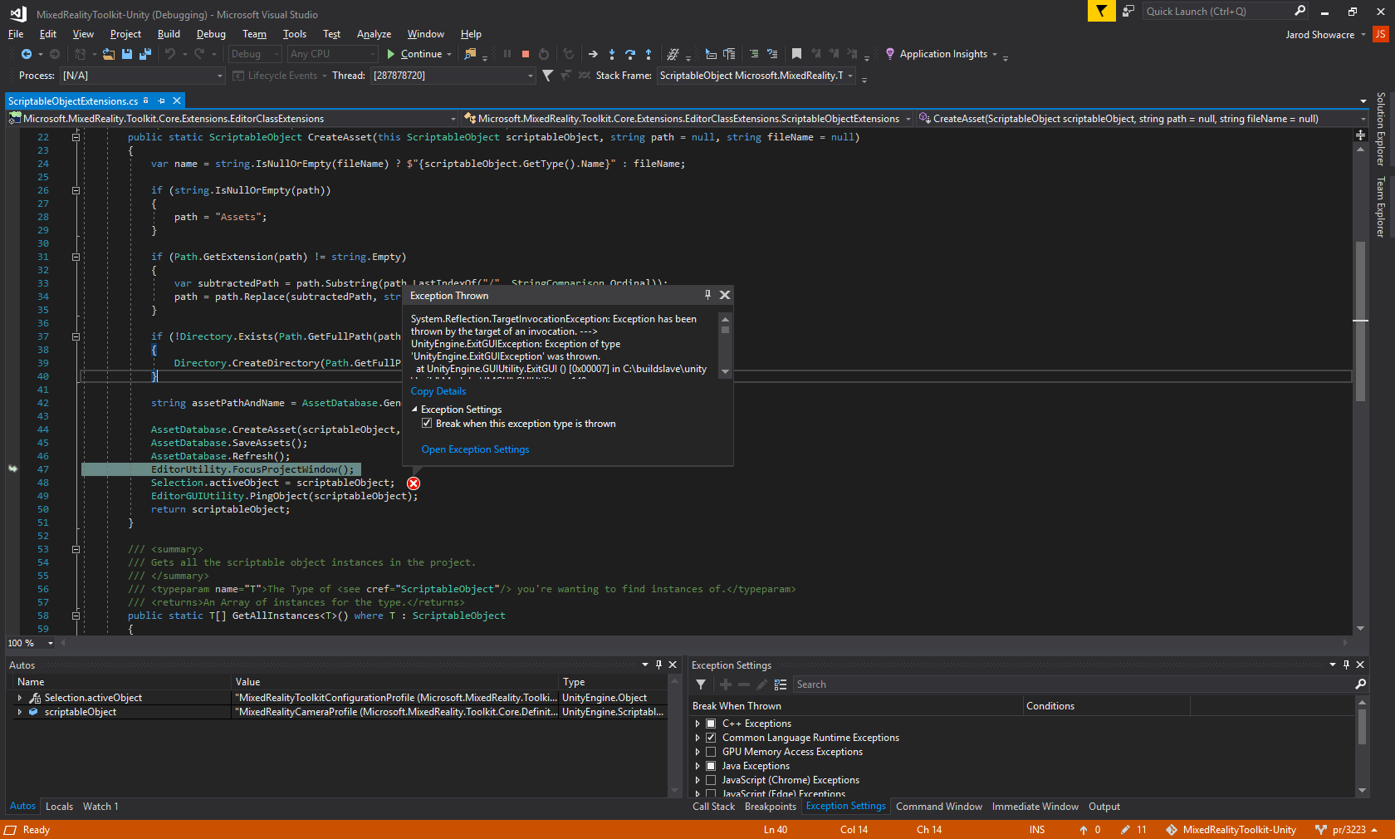
Task: Open the Debug menu
Action: [x=210, y=34]
